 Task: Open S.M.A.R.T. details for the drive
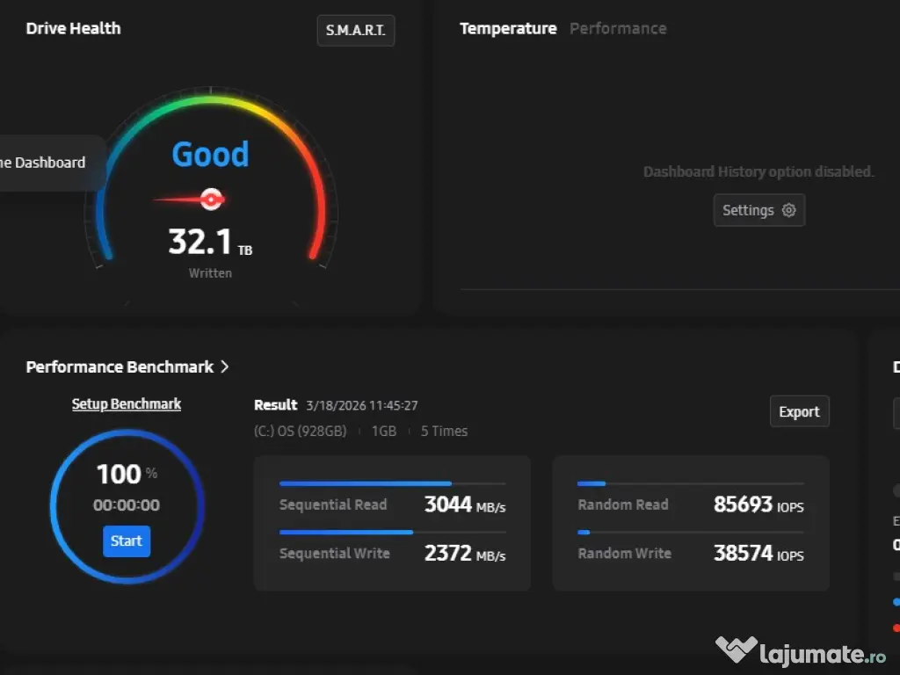(x=356, y=30)
